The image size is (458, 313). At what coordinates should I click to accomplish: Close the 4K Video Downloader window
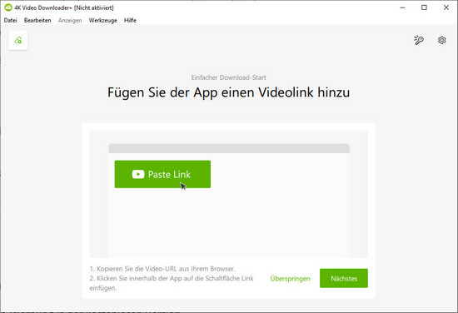coord(446,7)
